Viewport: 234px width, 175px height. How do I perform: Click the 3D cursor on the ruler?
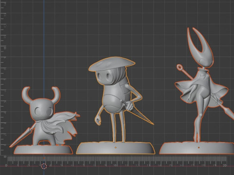44,166
